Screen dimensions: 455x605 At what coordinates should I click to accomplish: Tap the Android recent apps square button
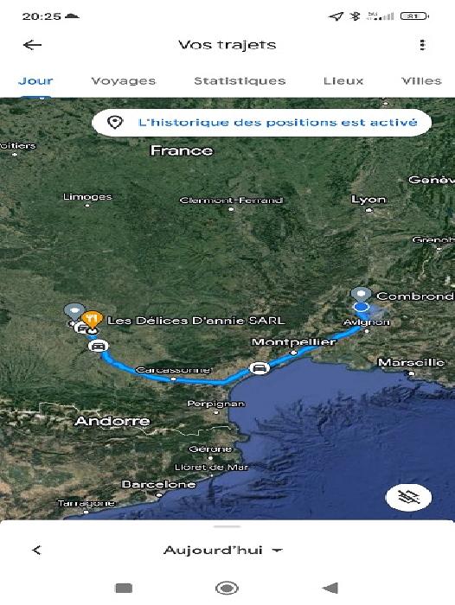(x=124, y=588)
